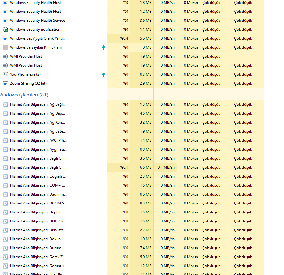
Task: Click the gear icon for Hizmet Ana Bilgisayarı: Dağıtılm...
Action: coord(5,194)
